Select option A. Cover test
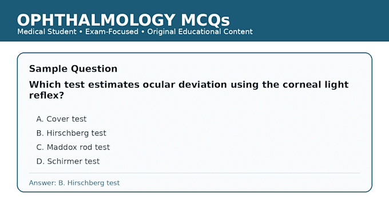389x219 pixels. pos(61,119)
